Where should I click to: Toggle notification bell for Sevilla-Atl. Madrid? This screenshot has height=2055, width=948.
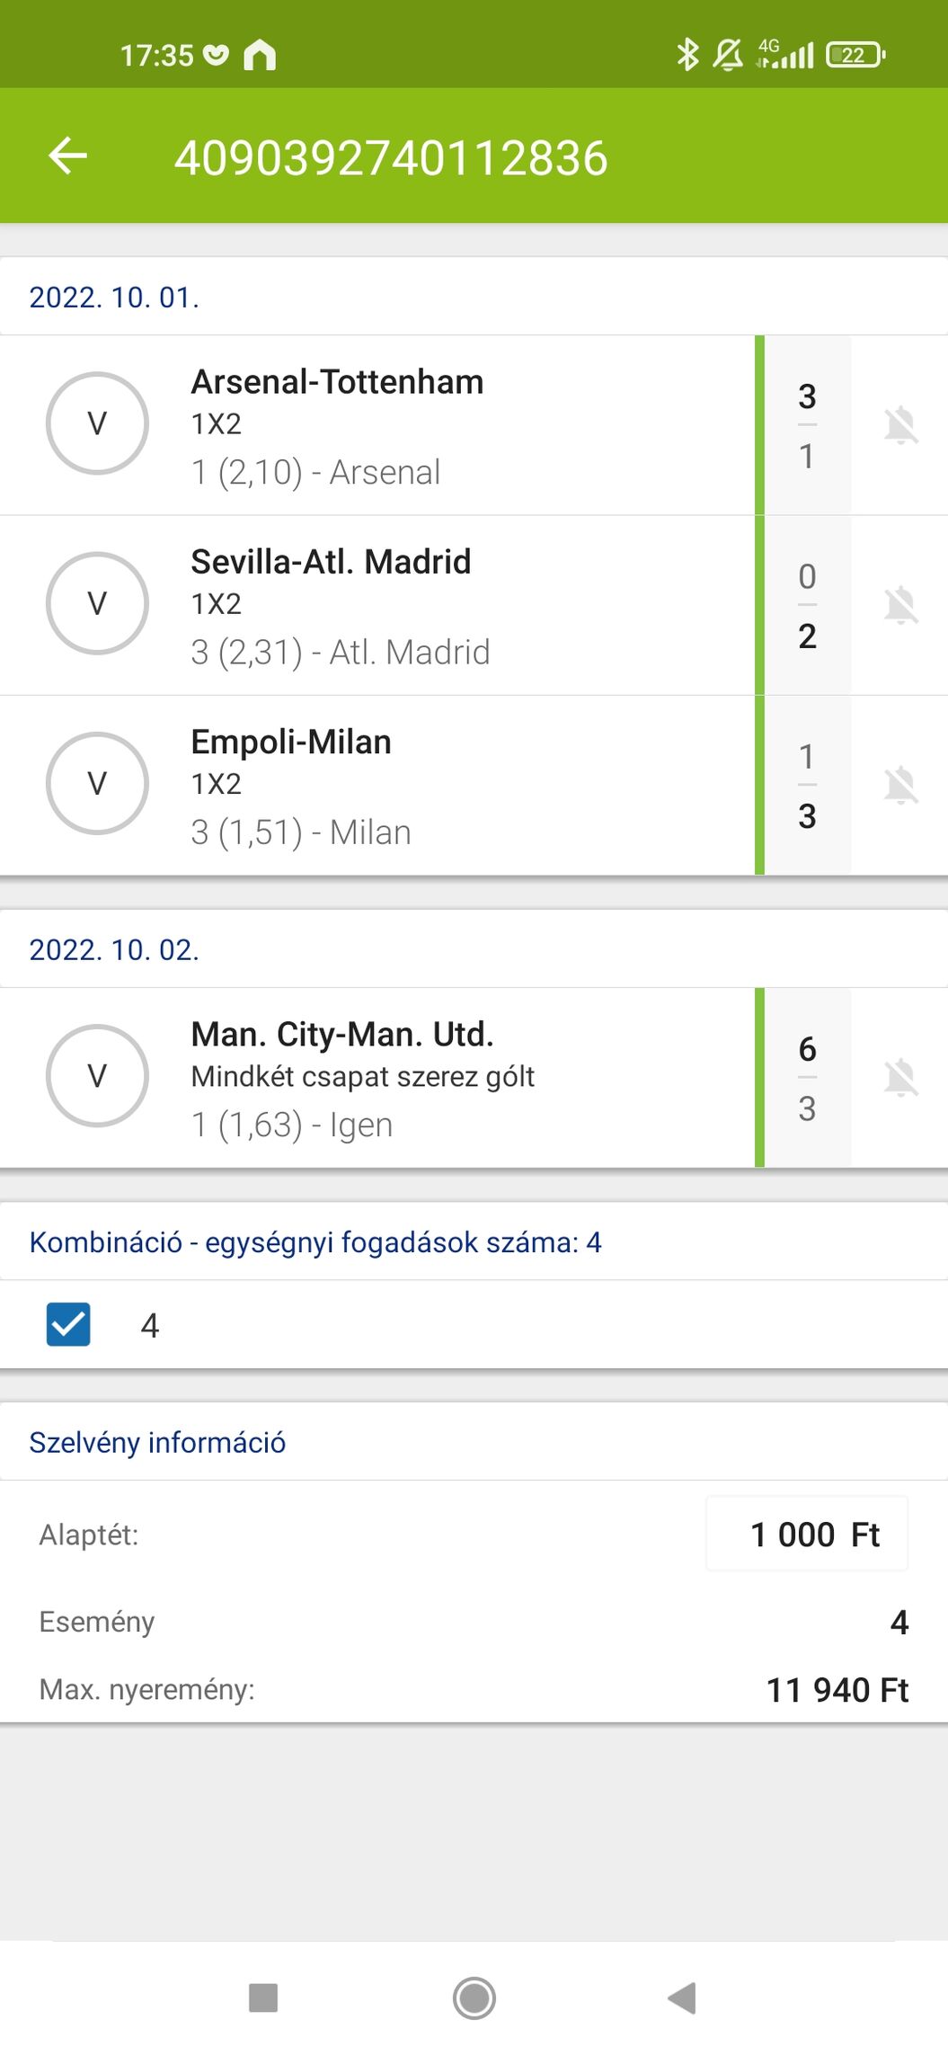(x=900, y=605)
